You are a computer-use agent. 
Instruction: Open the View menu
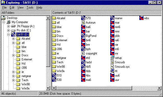[x=20, y=8]
